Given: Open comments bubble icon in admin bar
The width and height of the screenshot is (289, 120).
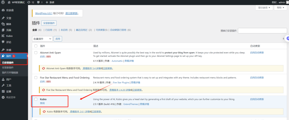Looking at the screenshot, I should pos(38,2).
